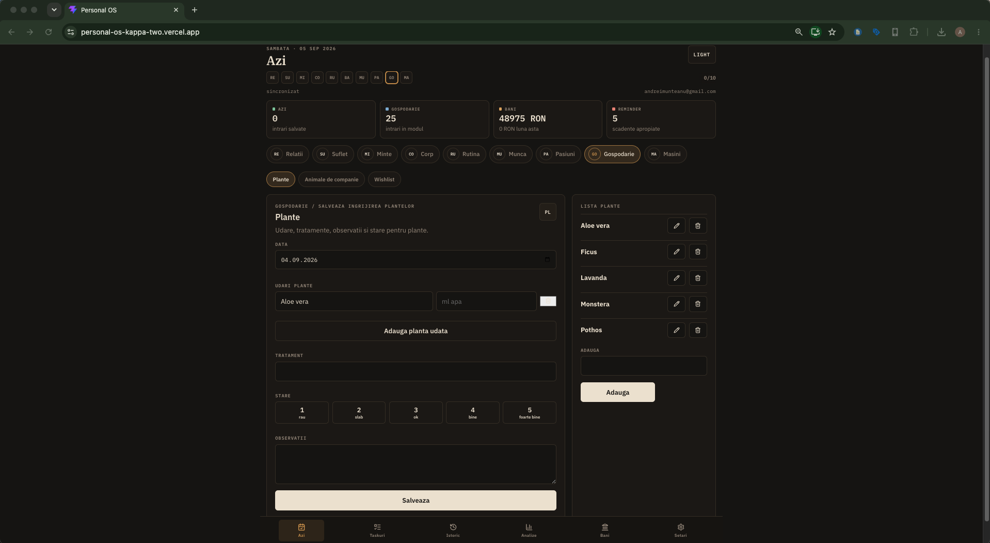Delete the Aloe vera plant
The width and height of the screenshot is (990, 543).
(698, 226)
